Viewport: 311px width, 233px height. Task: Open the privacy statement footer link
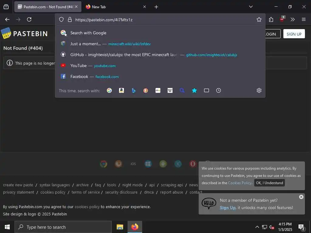click(19, 192)
